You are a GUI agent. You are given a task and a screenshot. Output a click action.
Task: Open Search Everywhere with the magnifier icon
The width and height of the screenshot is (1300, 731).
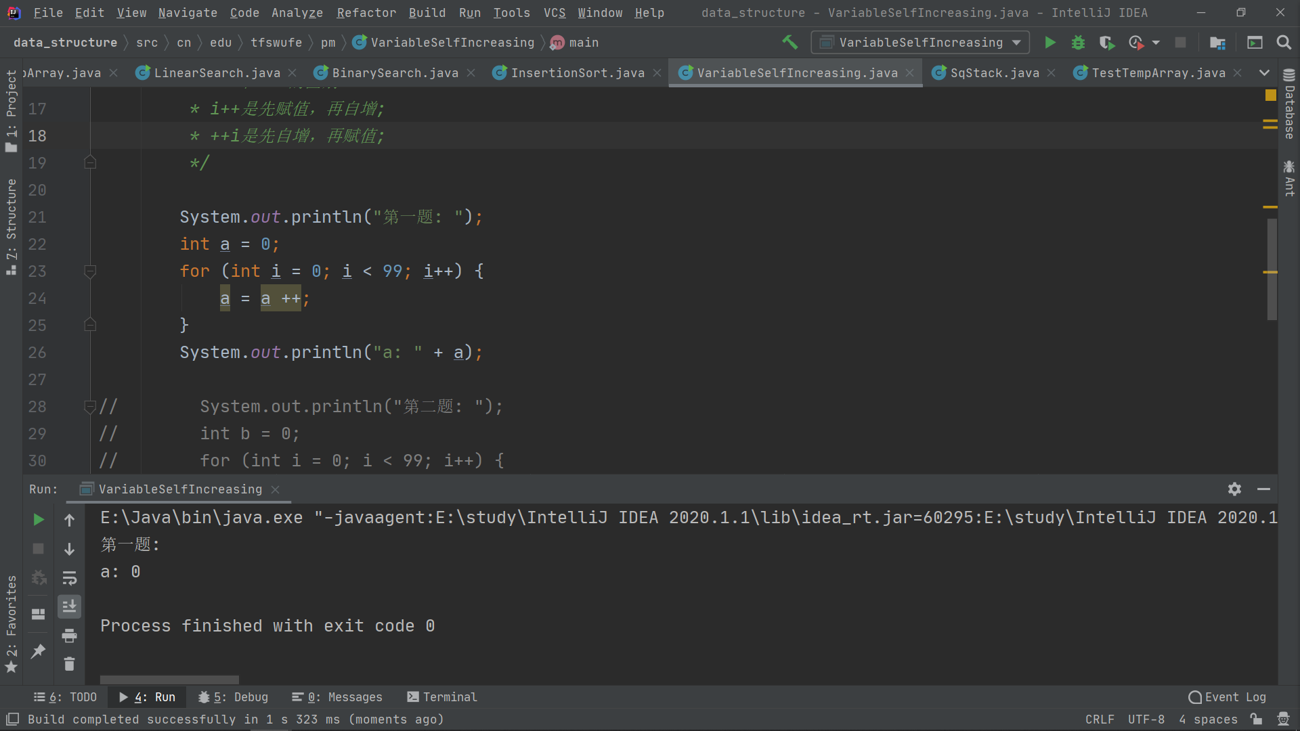1283,43
